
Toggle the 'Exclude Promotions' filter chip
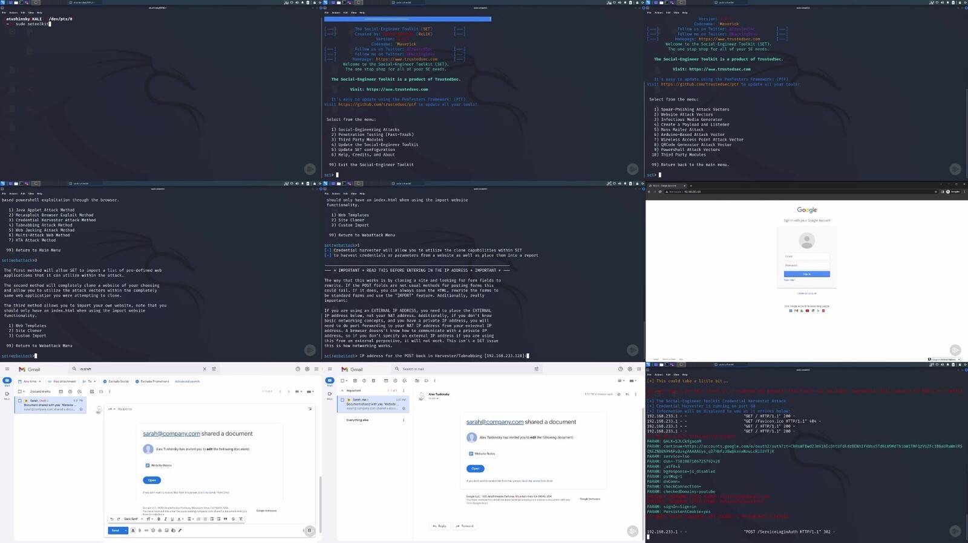point(152,381)
